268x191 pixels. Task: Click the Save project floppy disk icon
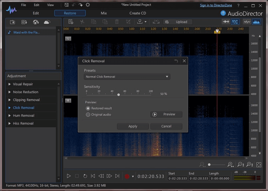tap(67, 5)
